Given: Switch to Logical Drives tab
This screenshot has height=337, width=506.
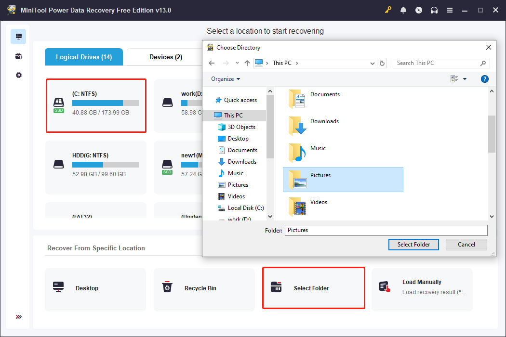Looking at the screenshot, I should pyautogui.click(x=84, y=57).
